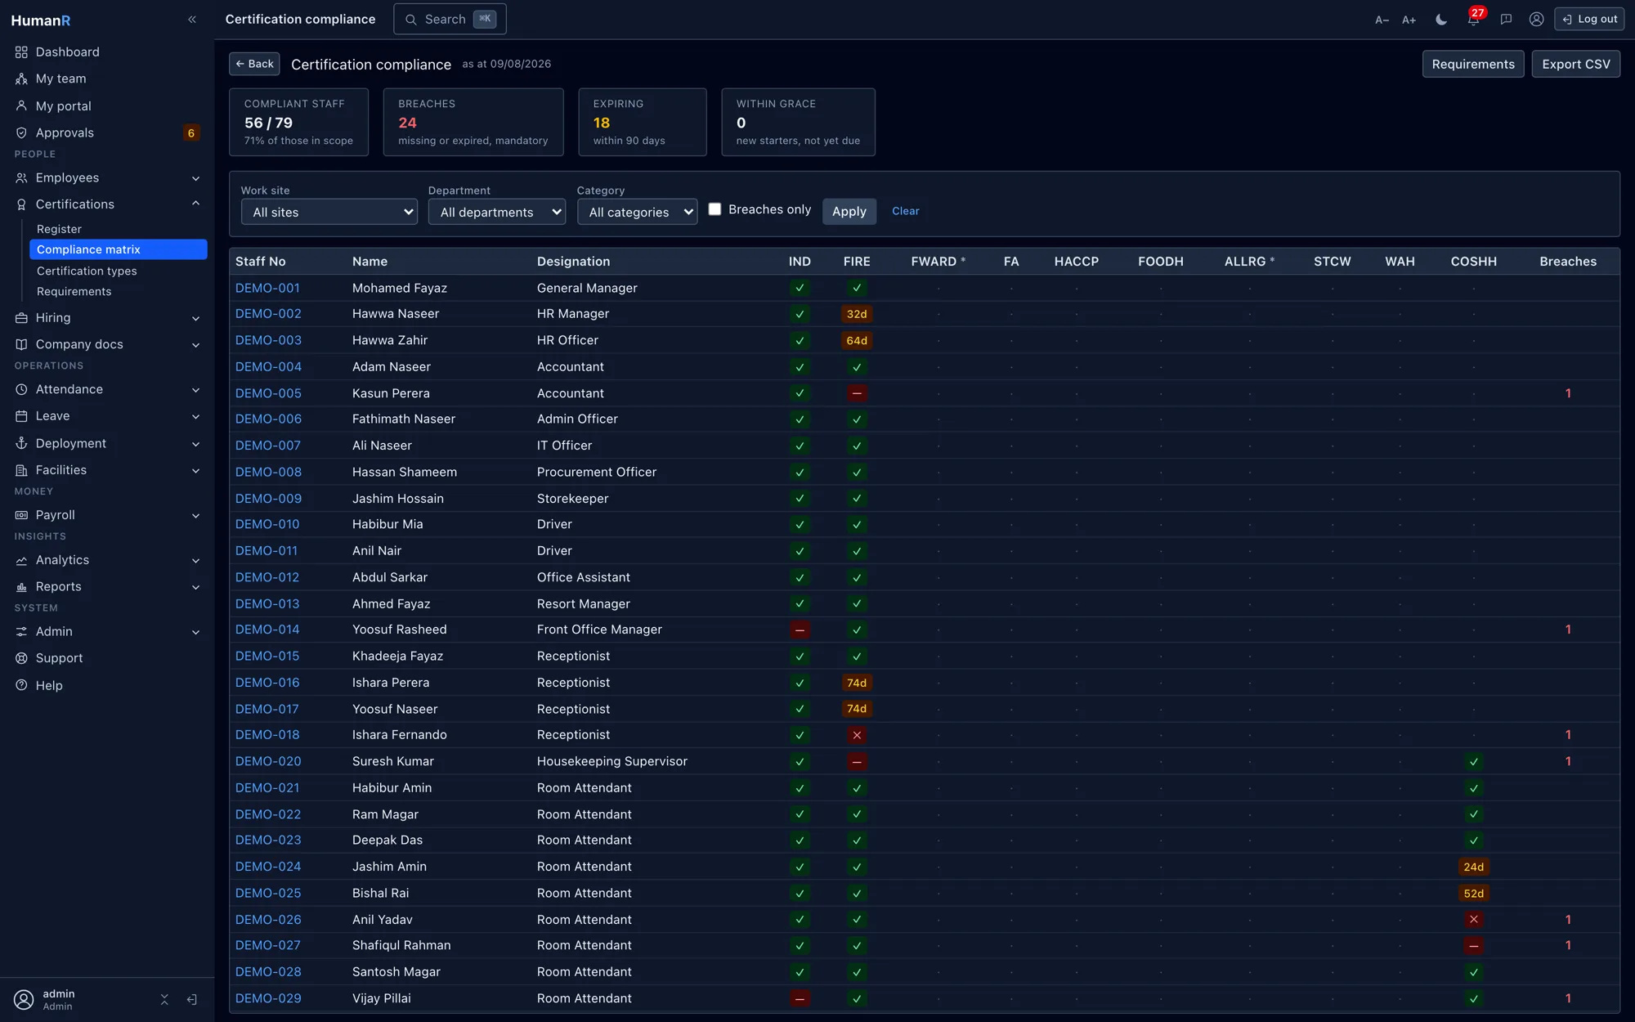This screenshot has height=1022, width=1635.
Task: Open the Department dropdown
Action: point(496,212)
